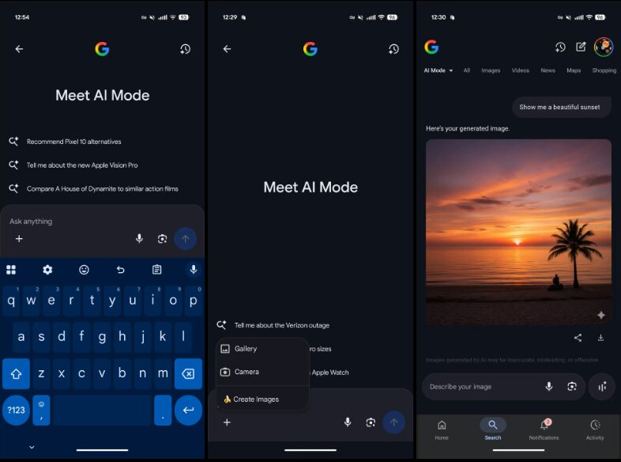
Task: Expand the AI Mode dropdown
Action: (x=438, y=70)
